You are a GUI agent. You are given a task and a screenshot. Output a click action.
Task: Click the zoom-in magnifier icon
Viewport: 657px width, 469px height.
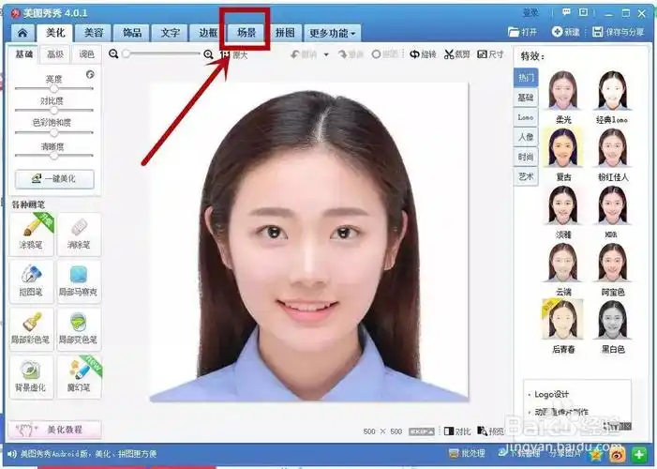tap(209, 54)
